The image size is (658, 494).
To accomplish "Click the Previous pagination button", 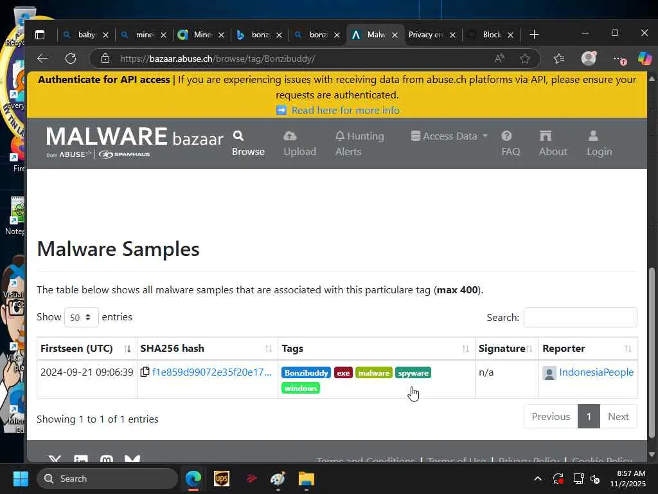I will pos(551,416).
